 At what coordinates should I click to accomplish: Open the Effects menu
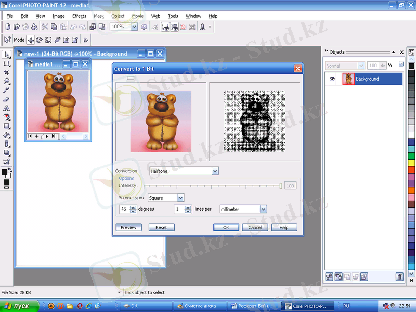pyautogui.click(x=79, y=16)
